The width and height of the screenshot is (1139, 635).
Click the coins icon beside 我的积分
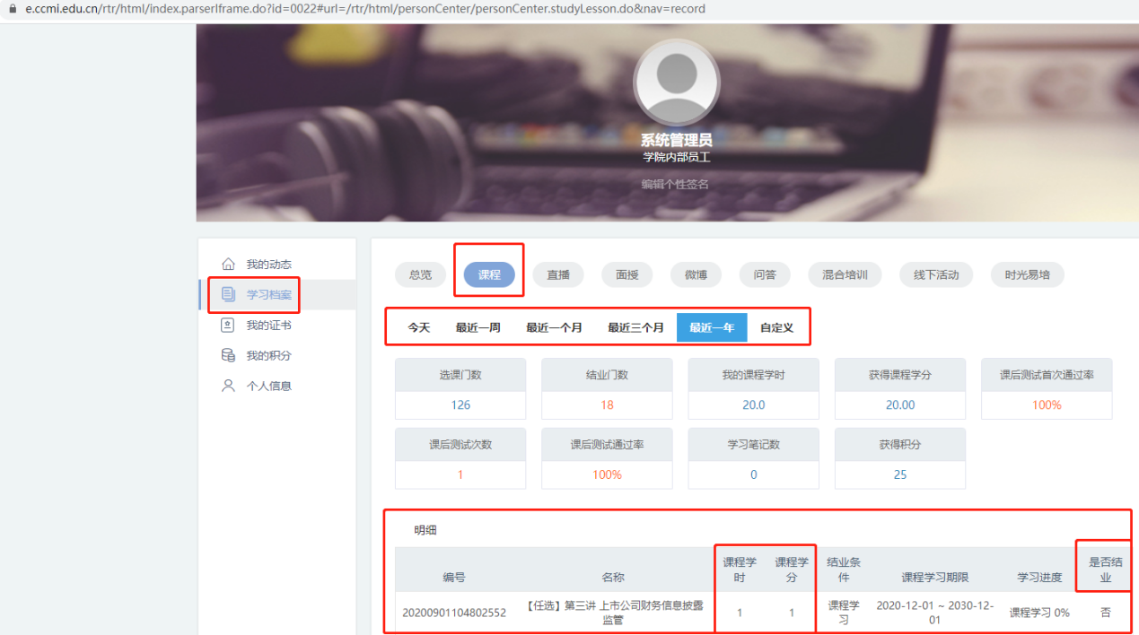point(228,355)
